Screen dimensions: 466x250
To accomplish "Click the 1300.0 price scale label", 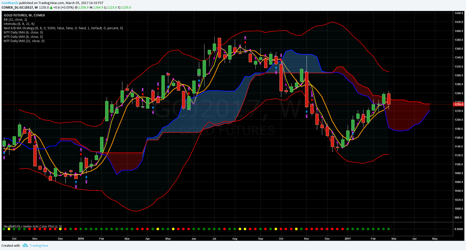I will pos(459,75).
